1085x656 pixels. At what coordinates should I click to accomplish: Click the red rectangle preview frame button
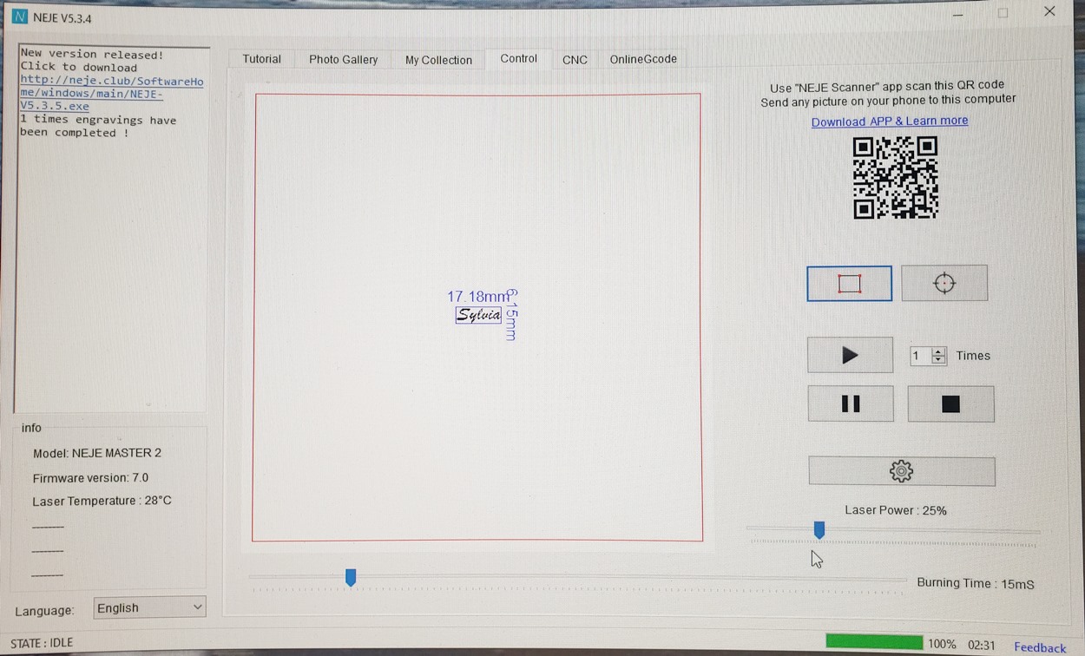tap(849, 284)
